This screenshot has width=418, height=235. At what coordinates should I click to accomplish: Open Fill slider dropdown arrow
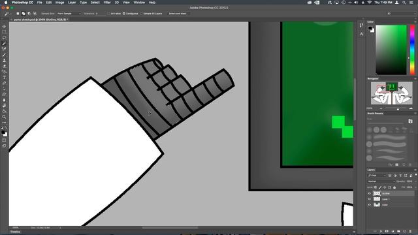[x=416, y=187]
